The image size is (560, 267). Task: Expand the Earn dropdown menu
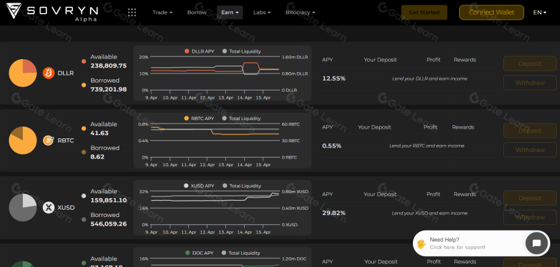click(230, 12)
